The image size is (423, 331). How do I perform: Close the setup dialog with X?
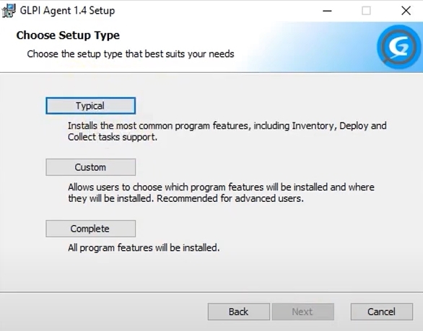(x=406, y=11)
